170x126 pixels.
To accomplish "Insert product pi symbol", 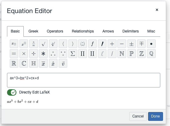I will [82, 53].
